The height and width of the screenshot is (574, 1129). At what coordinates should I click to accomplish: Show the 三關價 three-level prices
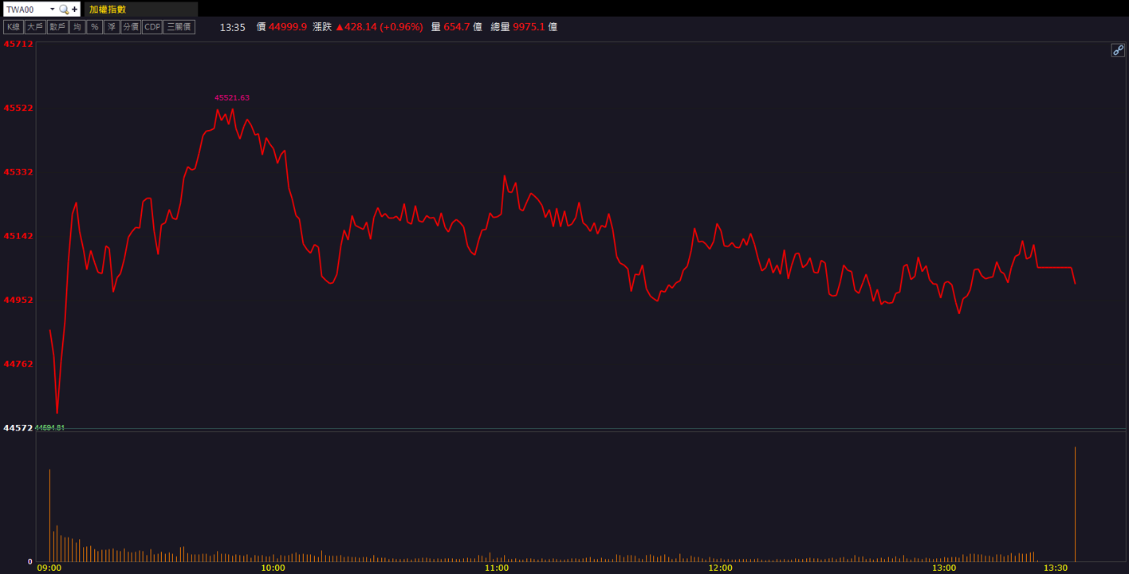click(179, 27)
